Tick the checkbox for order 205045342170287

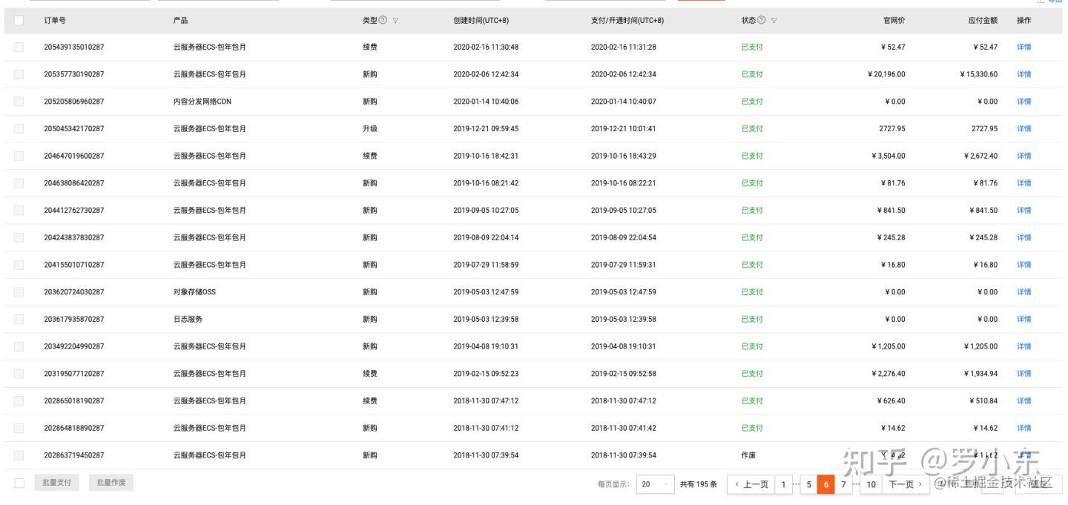[19, 128]
